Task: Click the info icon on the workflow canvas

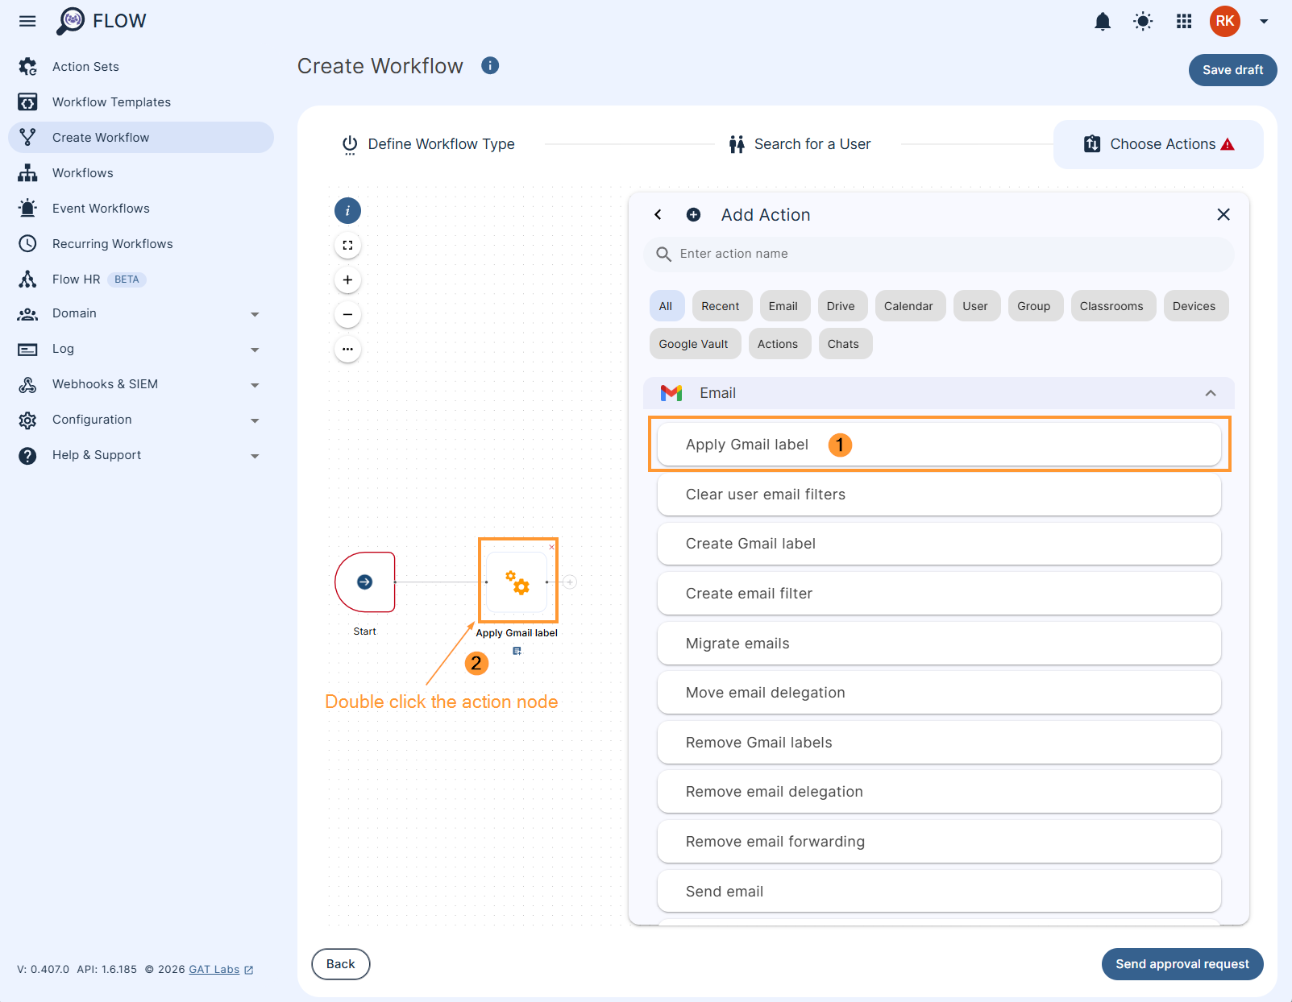Action: tap(347, 210)
